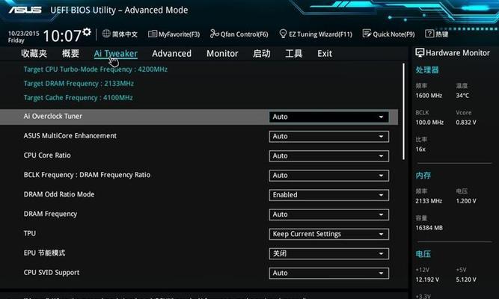499x299 pixels.
Task: Open the DRAM Frequency dropdown
Action: tap(328, 215)
